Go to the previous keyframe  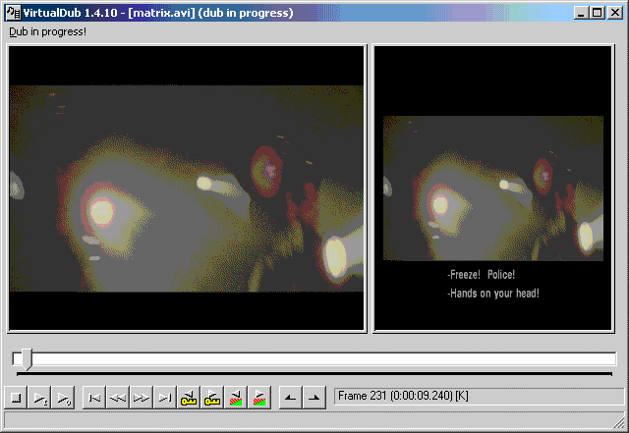pyautogui.click(x=189, y=398)
